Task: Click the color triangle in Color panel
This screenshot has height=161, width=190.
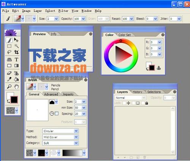Action: click(x=122, y=55)
